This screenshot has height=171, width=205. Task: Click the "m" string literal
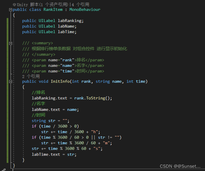(x=106, y=143)
